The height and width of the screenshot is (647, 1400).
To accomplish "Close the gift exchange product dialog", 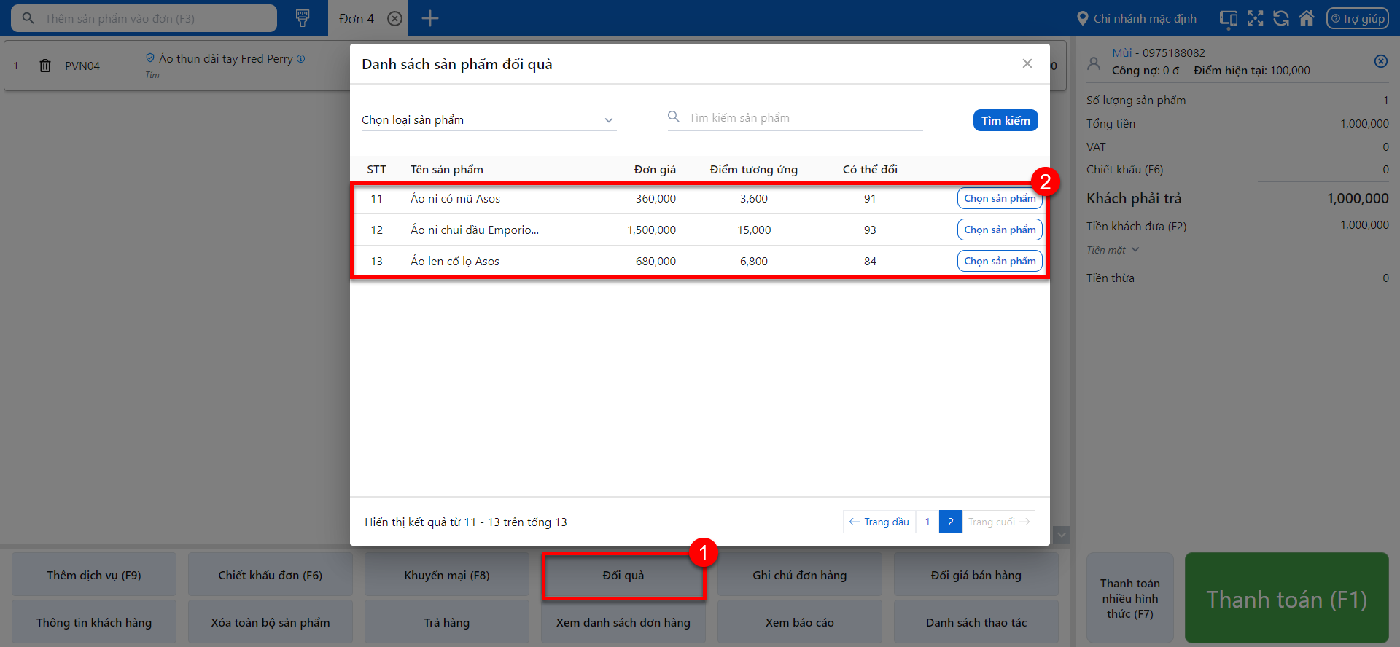I will pyautogui.click(x=1027, y=64).
